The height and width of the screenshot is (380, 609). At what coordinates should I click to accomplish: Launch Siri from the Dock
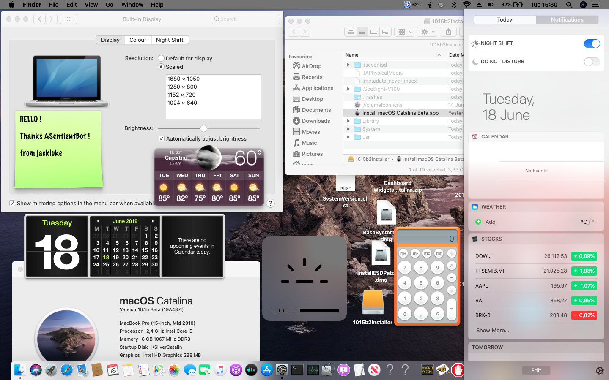pos(36,370)
